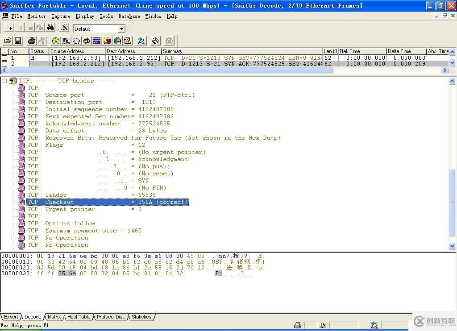Click the print icon in toolbar
The height and width of the screenshot is (331, 457).
point(32,41)
